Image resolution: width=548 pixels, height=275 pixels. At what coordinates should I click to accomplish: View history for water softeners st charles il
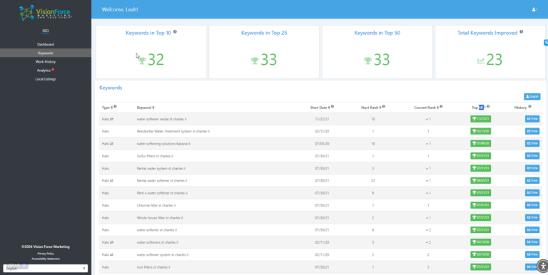click(532, 242)
